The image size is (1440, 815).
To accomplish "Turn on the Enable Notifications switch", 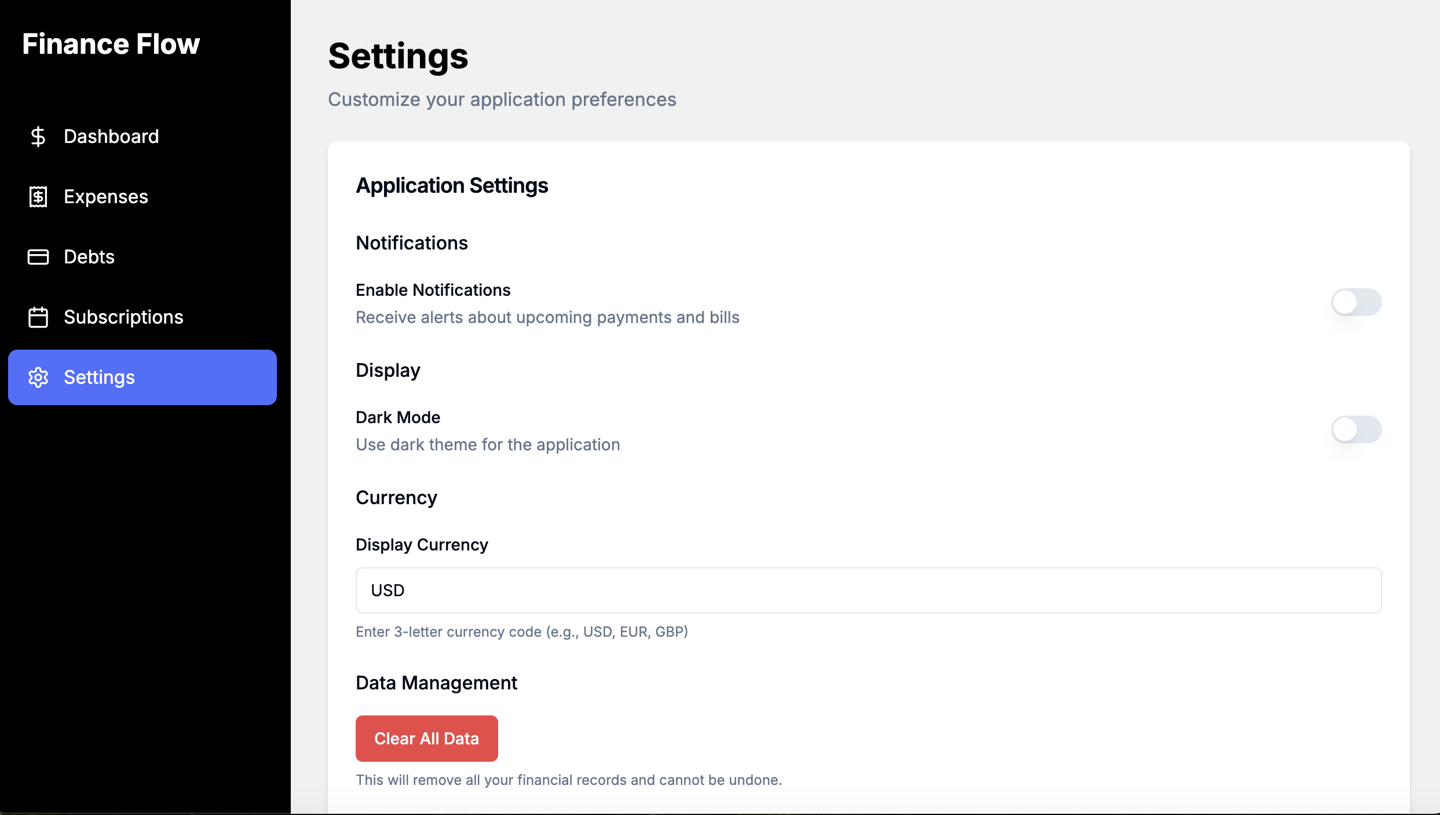I will tap(1355, 302).
